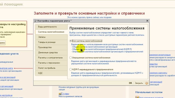Select Все системы налогообложения radio button
This screenshot has width=175, height=98.
[x=71, y=41]
